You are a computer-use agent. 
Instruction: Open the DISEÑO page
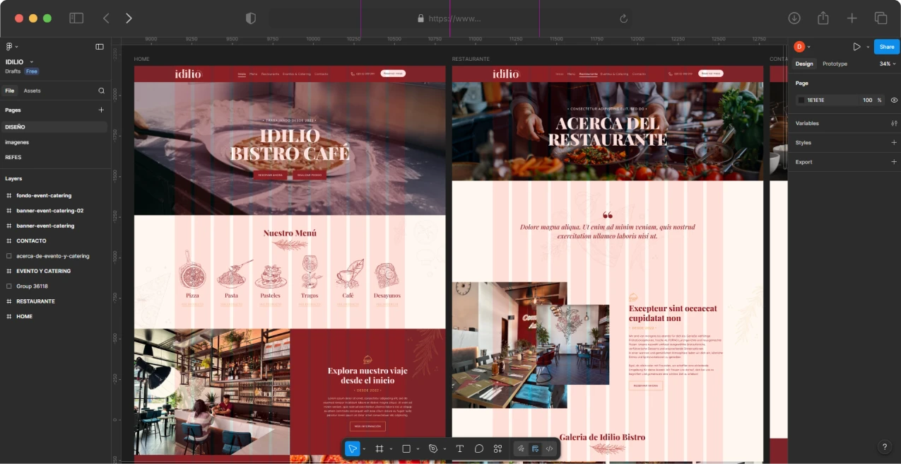click(54, 127)
